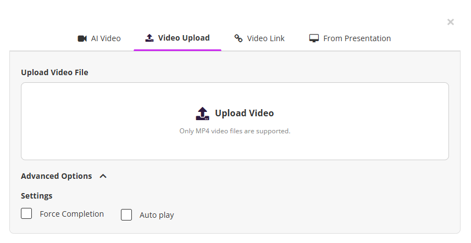This screenshot has height=243, width=471.
Task: Click the Advanced Options heading text
Action: (56, 176)
